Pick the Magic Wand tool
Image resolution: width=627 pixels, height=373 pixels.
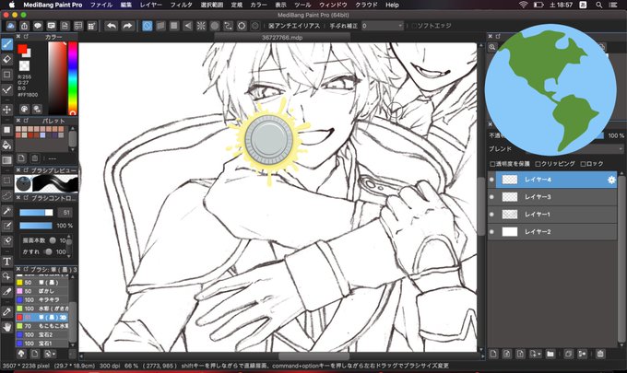click(x=6, y=211)
